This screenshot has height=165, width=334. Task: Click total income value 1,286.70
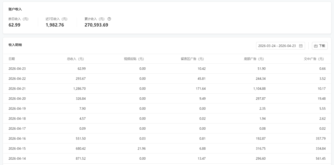point(79,89)
